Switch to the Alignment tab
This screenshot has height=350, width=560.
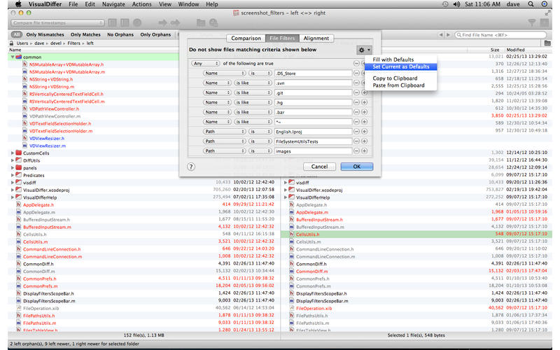pos(316,38)
